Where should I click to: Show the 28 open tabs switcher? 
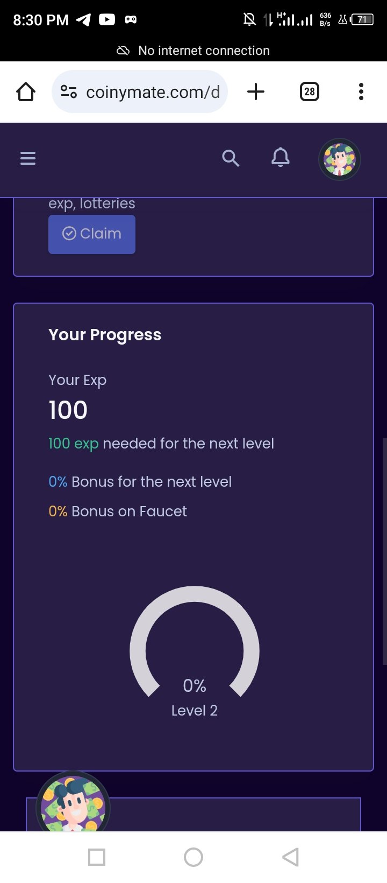click(309, 92)
